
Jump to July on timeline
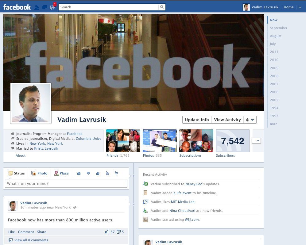(273, 44)
